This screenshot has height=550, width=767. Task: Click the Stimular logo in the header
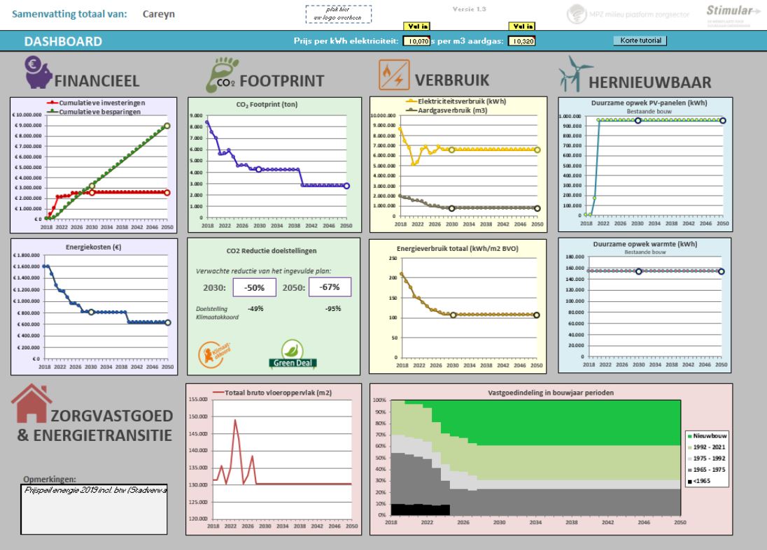click(732, 12)
